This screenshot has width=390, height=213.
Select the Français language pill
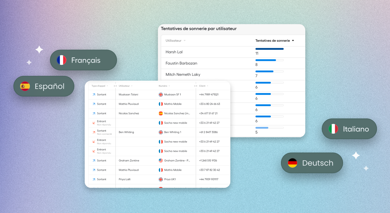(83, 60)
